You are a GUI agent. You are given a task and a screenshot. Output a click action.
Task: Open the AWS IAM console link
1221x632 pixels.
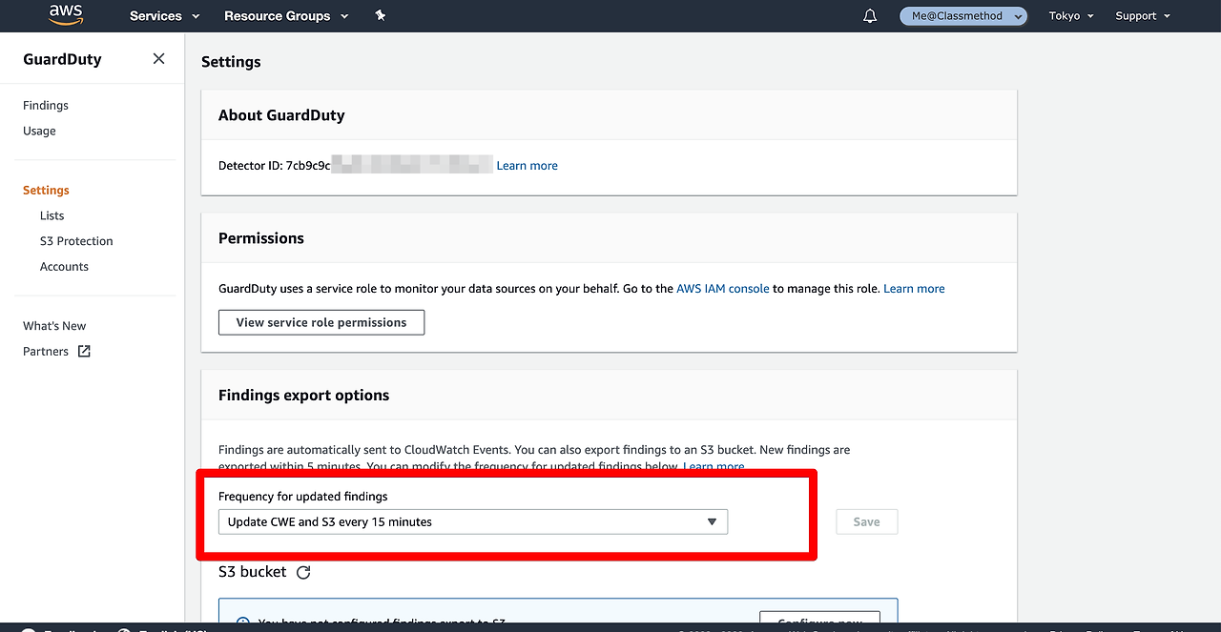click(x=723, y=289)
